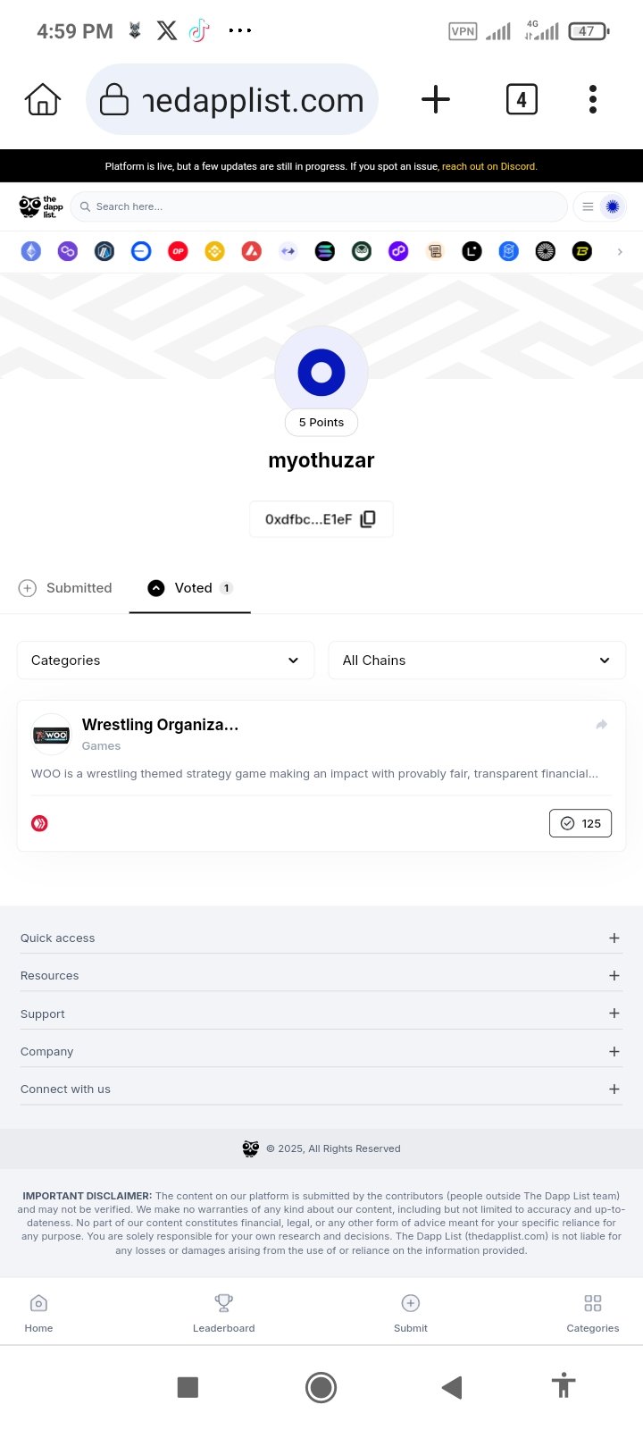This screenshot has width=643, height=1430.
Task: Open the Wrestling Organiza... dapp title
Action: (x=160, y=725)
